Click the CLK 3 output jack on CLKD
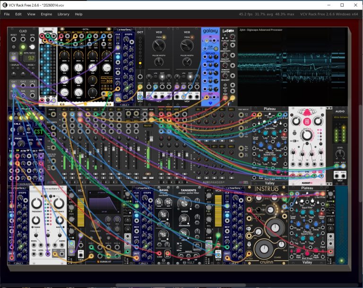The image size is (363, 288). point(33,86)
